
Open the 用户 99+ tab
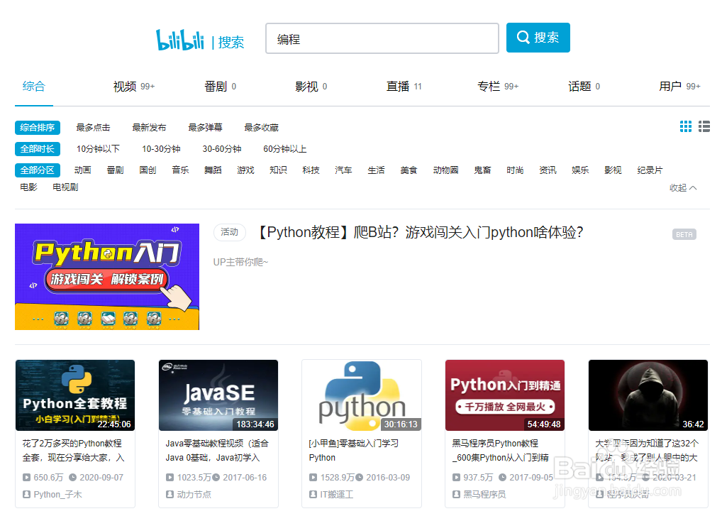click(x=679, y=87)
